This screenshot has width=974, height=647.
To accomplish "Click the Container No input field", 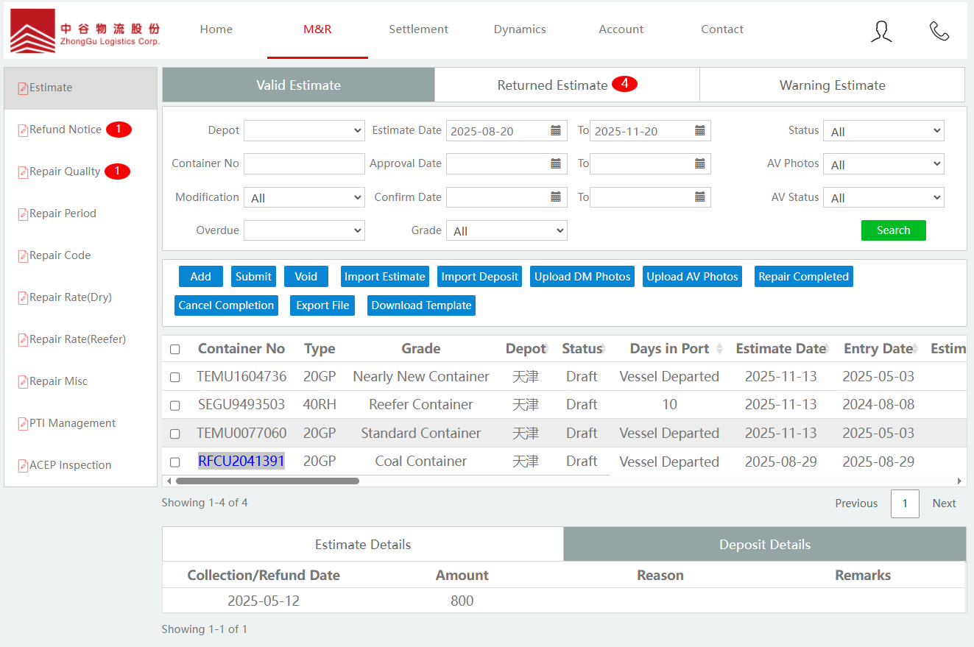I will coord(304,163).
